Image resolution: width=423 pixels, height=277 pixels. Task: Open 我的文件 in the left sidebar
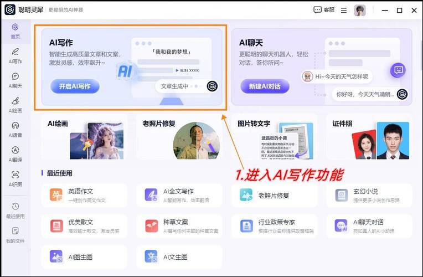[15, 235]
